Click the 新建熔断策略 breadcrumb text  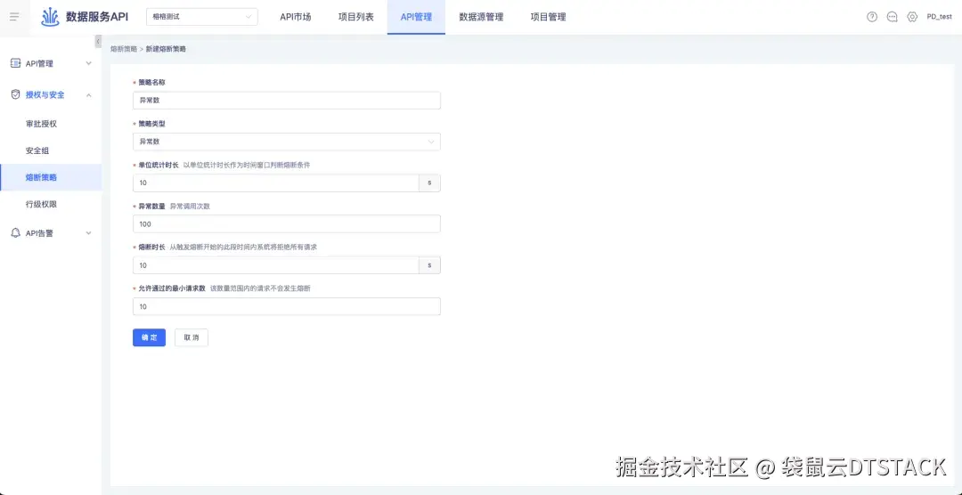point(166,48)
